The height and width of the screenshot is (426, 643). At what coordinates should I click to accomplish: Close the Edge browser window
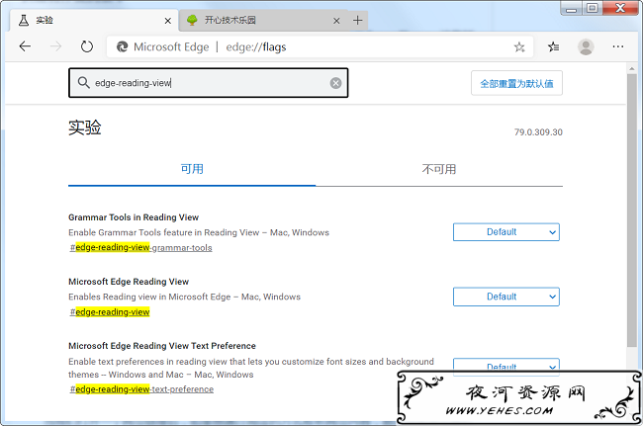click(621, 9)
